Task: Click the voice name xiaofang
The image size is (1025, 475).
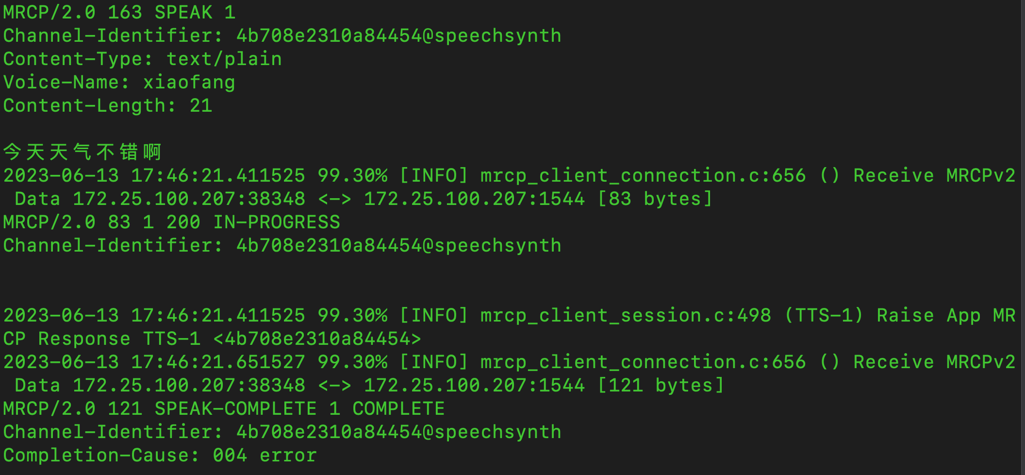Action: pyautogui.click(x=189, y=83)
